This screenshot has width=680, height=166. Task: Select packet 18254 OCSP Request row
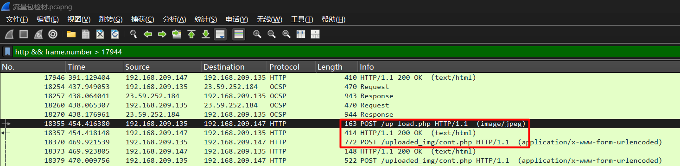[x=340, y=87]
